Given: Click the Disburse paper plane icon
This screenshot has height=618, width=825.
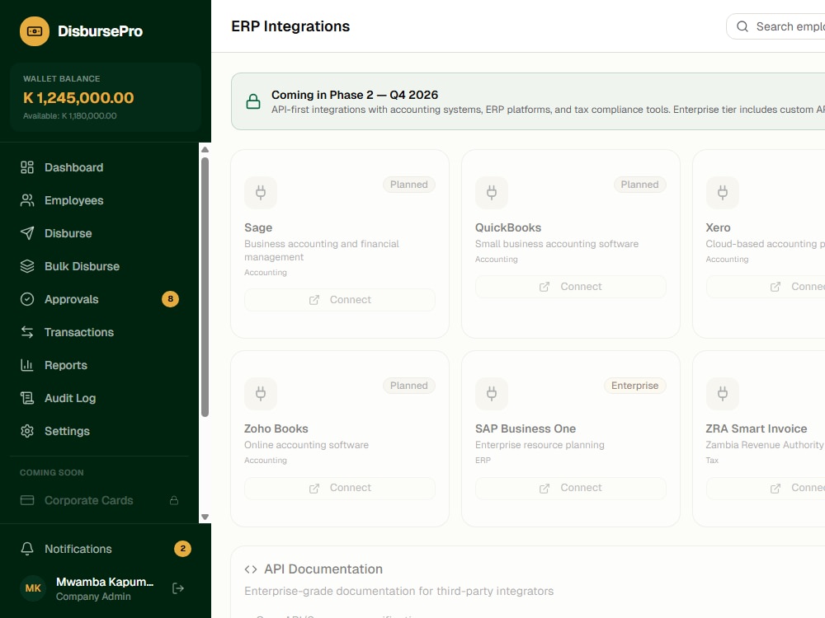Looking at the screenshot, I should point(27,233).
